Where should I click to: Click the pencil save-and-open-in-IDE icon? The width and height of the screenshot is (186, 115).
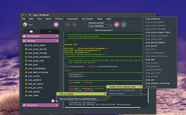click(117, 24)
